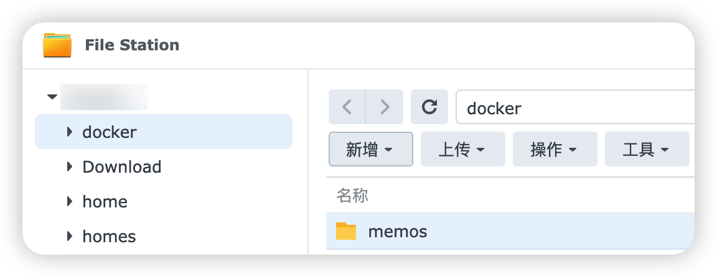This screenshot has width=717, height=277.
Task: Refresh the current folder listing
Action: pos(429,107)
